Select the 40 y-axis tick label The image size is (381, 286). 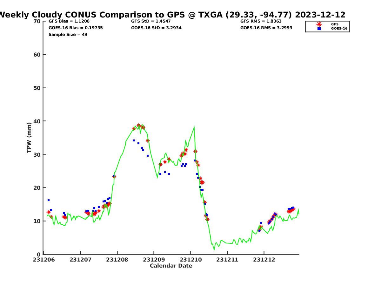[37, 121]
